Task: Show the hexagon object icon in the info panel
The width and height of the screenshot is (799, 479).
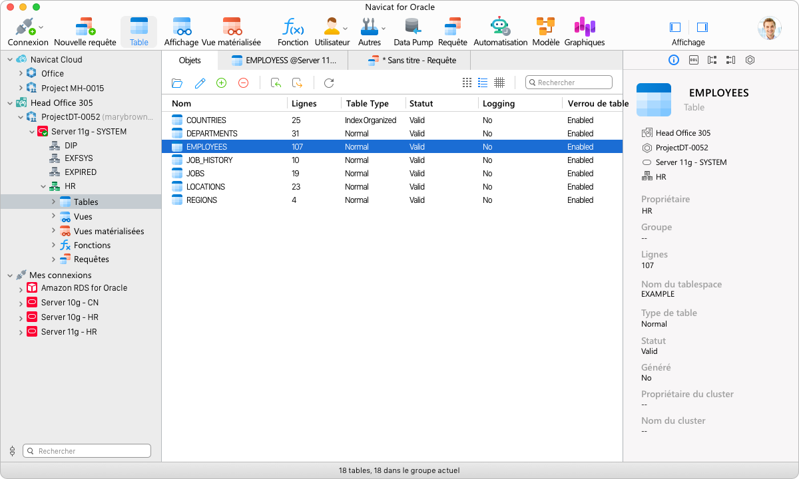Action: (x=750, y=60)
